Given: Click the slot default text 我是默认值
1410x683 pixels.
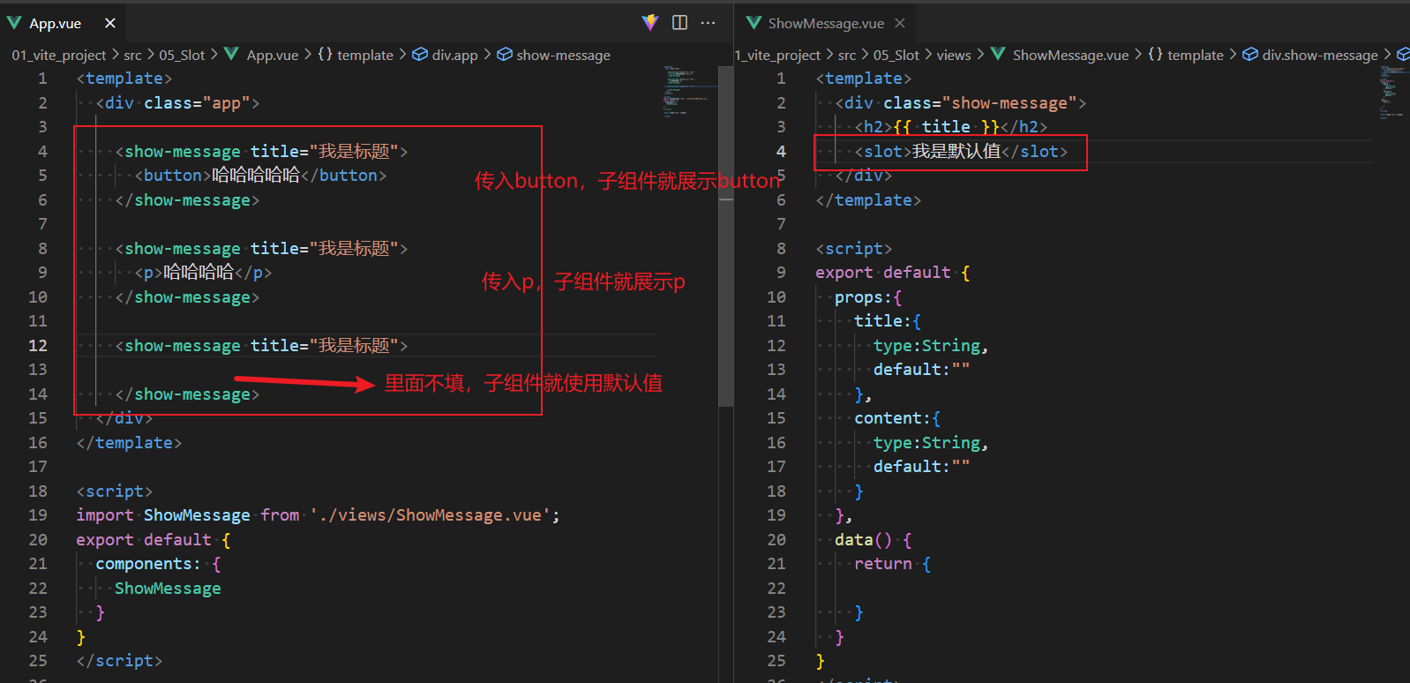Looking at the screenshot, I should (x=956, y=152).
